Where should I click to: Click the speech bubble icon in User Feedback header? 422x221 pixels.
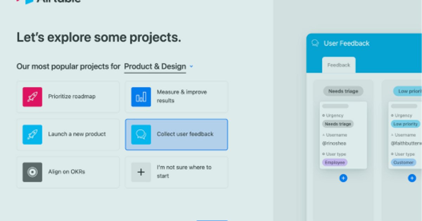pos(315,43)
